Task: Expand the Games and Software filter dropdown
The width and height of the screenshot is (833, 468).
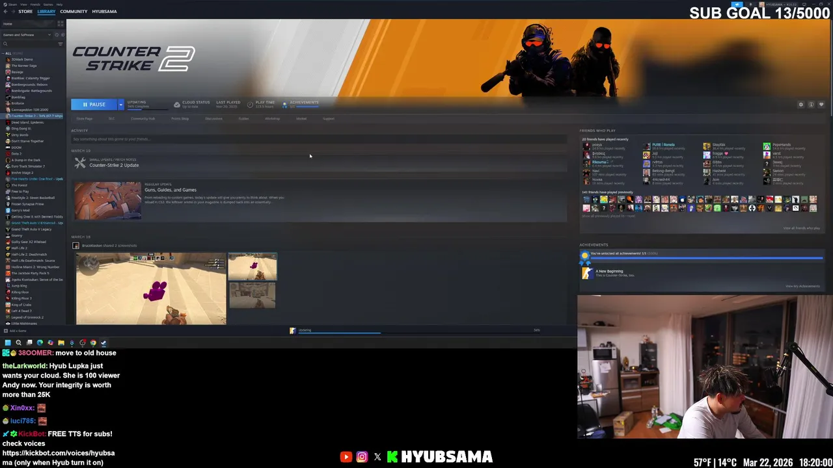Action: (x=27, y=35)
